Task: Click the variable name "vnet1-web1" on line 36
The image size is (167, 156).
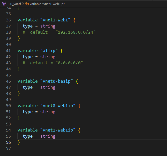Action: coord(55,20)
